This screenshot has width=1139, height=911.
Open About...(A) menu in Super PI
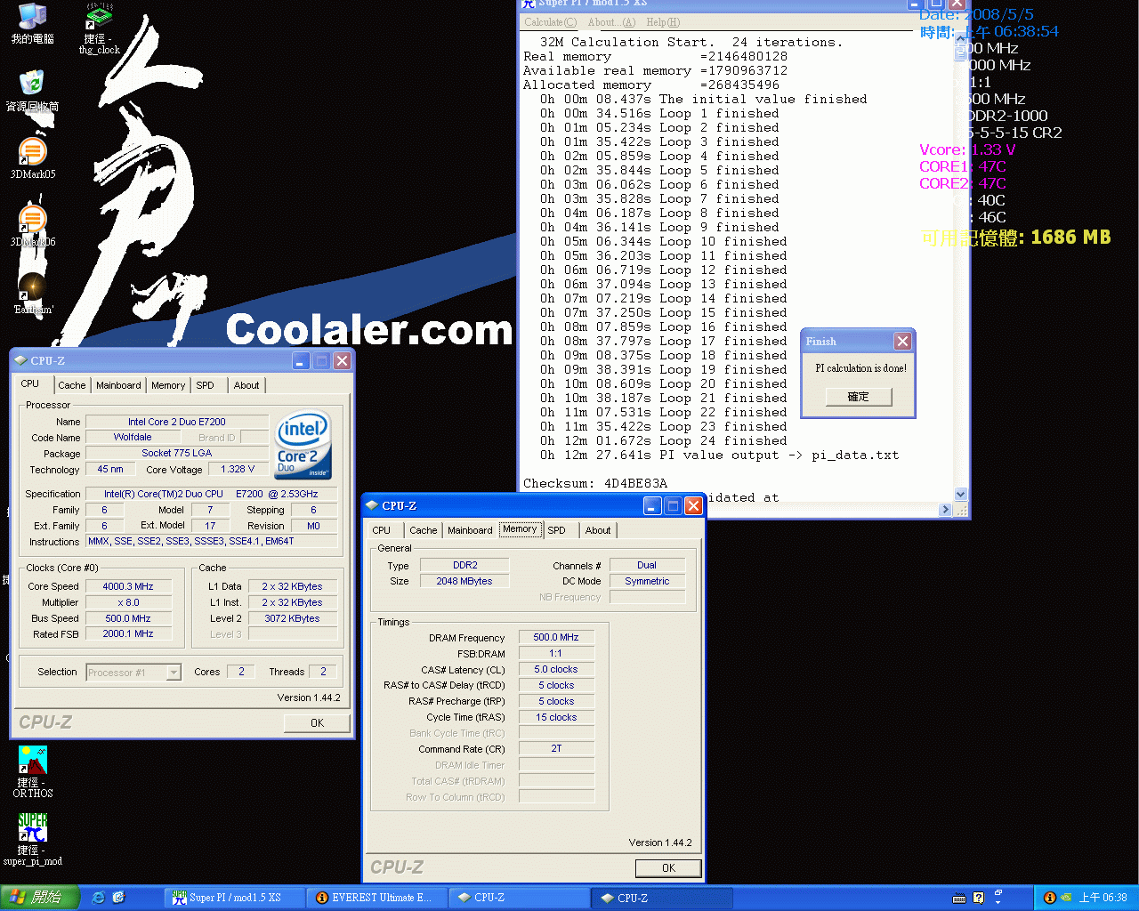pos(611,22)
